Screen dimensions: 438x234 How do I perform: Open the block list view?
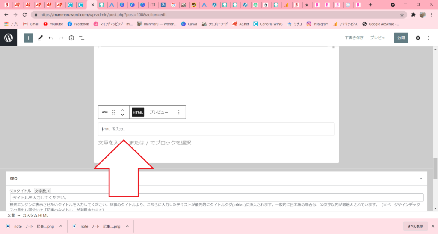click(82, 38)
